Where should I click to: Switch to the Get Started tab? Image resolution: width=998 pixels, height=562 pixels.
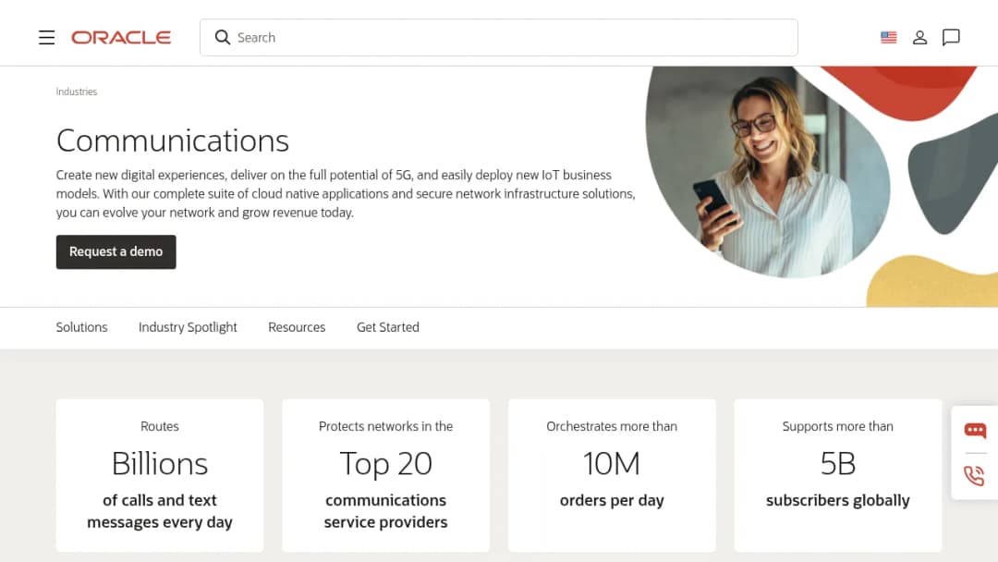point(387,327)
